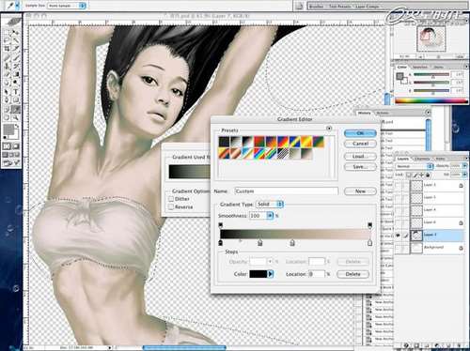Switch to the Actions tab
This screenshot has height=351, width=470.
(383, 113)
